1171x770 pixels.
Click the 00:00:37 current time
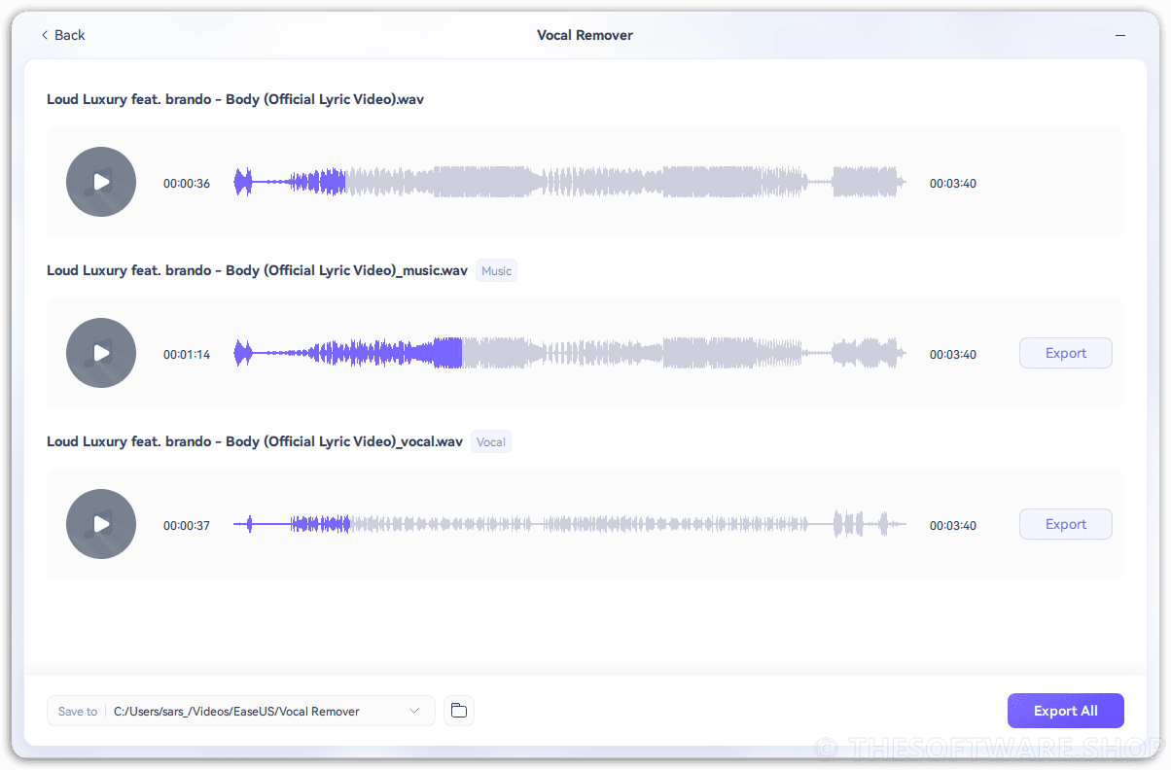coord(187,526)
